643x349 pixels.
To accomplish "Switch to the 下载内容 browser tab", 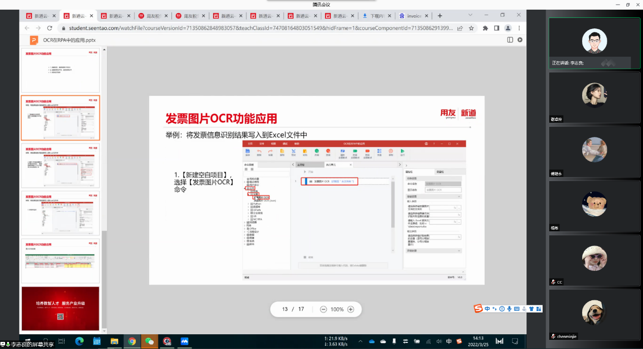I will [376, 16].
